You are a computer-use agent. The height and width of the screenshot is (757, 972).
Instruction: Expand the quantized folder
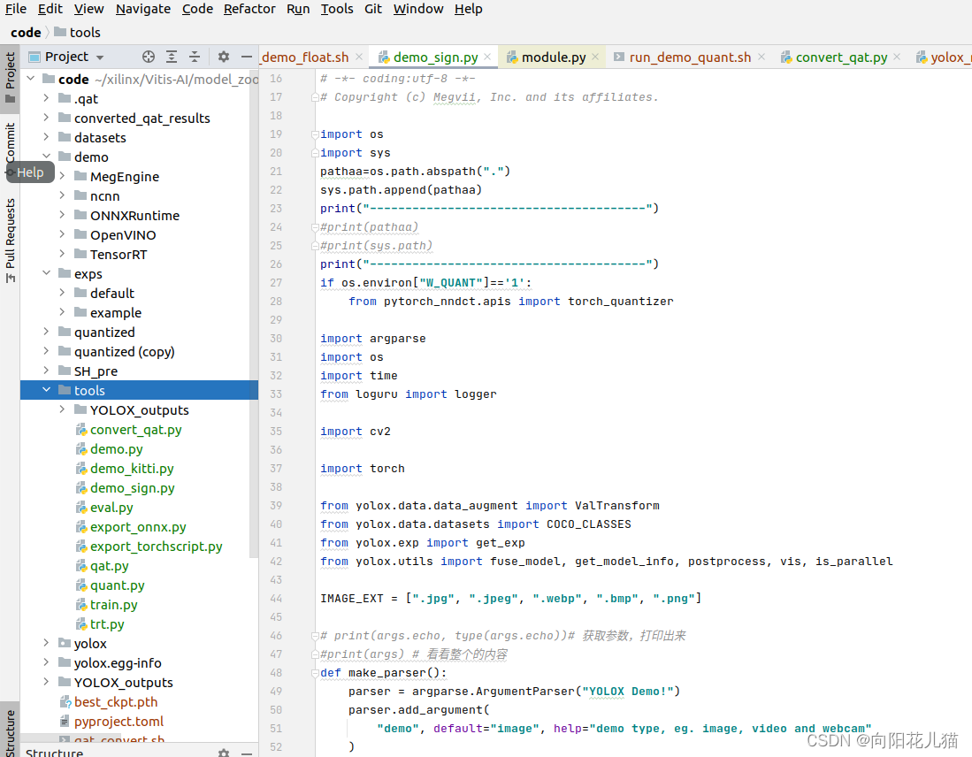[x=46, y=332]
